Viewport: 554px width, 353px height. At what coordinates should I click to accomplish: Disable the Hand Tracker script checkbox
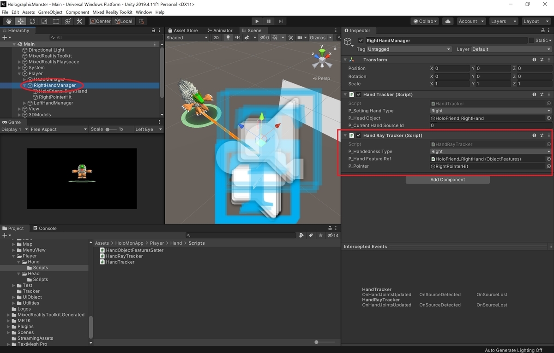[x=359, y=94]
